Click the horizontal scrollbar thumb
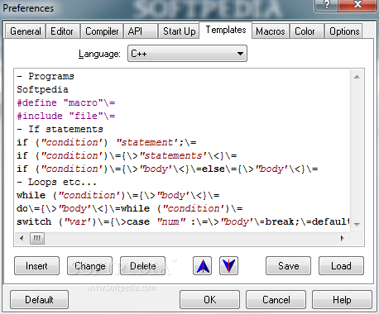 coord(37,238)
